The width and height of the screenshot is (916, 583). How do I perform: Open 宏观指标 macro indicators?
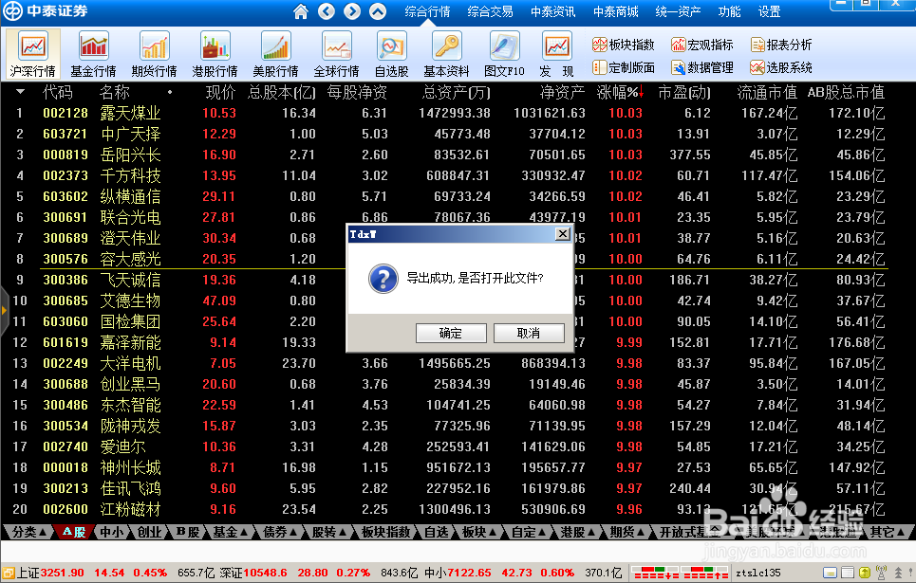coord(701,45)
